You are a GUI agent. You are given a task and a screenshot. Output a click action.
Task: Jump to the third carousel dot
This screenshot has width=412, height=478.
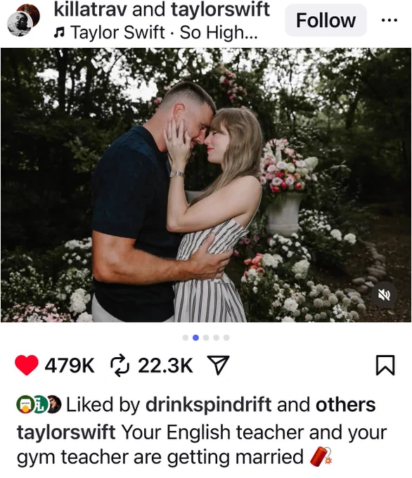pos(206,337)
